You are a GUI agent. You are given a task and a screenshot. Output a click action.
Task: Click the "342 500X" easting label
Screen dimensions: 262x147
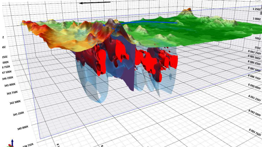(15, 102)
